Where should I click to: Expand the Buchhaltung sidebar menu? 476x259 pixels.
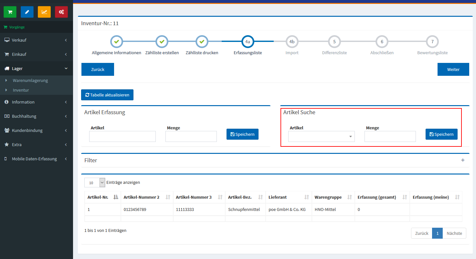click(x=37, y=116)
